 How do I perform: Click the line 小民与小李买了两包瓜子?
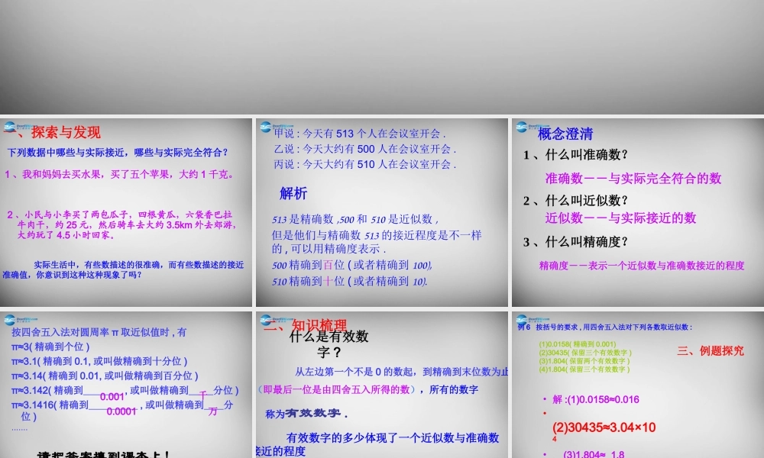click(121, 224)
